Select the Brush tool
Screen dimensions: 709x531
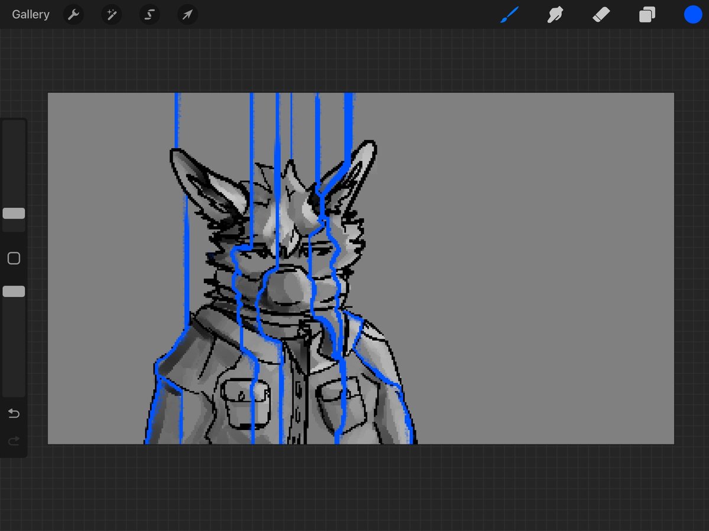point(509,15)
